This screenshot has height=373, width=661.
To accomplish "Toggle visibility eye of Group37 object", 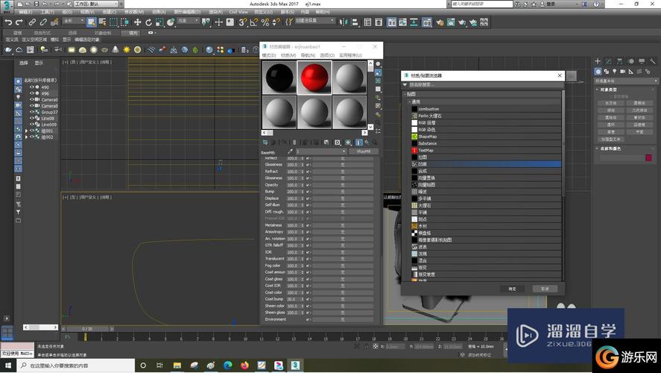I will click(x=32, y=112).
